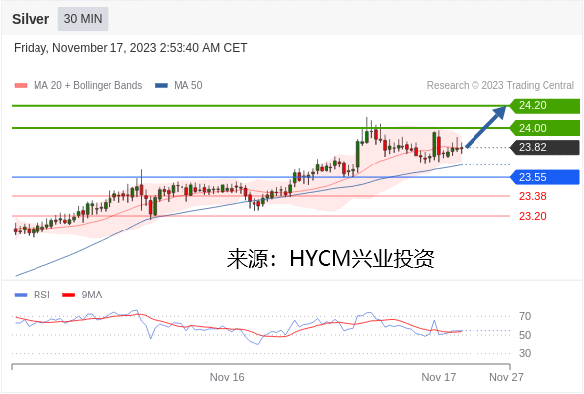
Task: Toggle the MA 50 legend label
Action: pyautogui.click(x=188, y=85)
